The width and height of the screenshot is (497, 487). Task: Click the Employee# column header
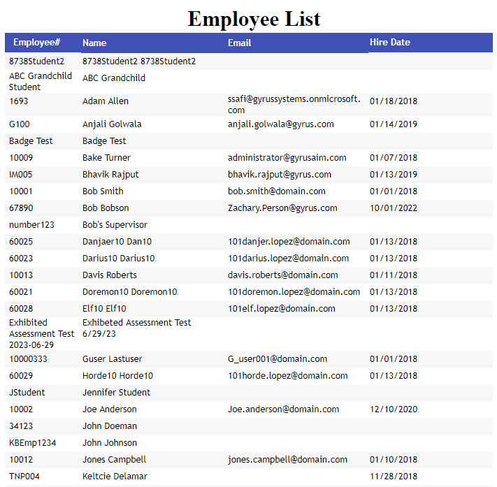[36, 43]
